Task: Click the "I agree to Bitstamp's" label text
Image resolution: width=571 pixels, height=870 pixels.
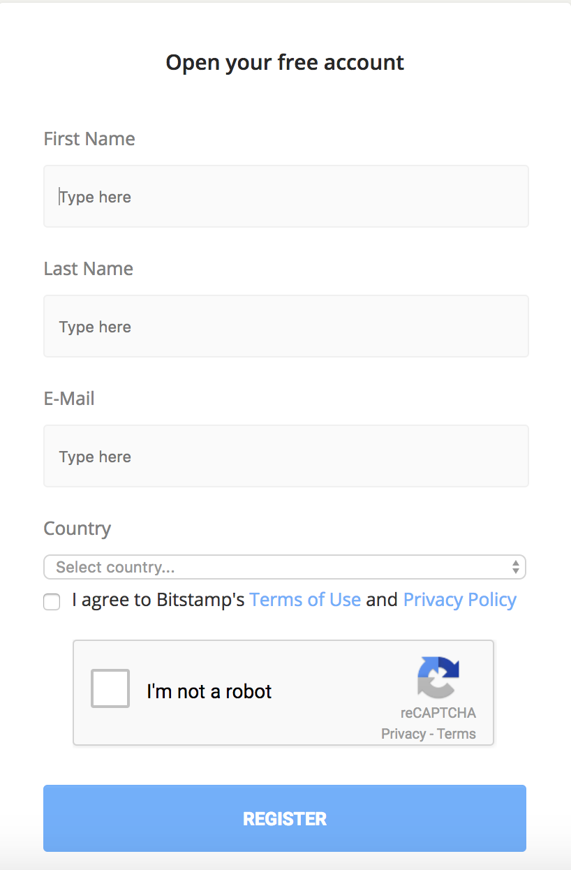Action: click(x=158, y=600)
